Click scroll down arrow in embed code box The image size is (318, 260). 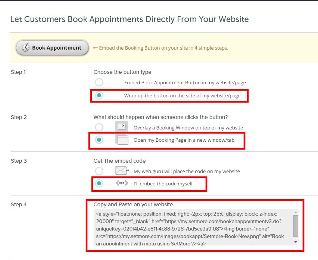pos(296,242)
